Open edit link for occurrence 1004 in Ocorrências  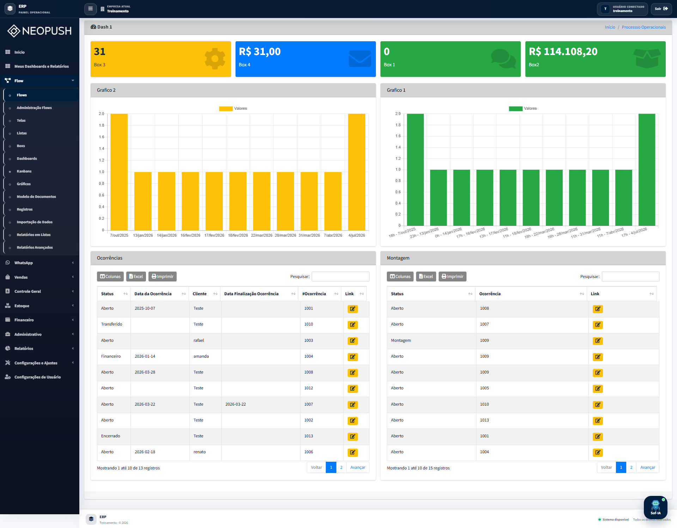(353, 357)
